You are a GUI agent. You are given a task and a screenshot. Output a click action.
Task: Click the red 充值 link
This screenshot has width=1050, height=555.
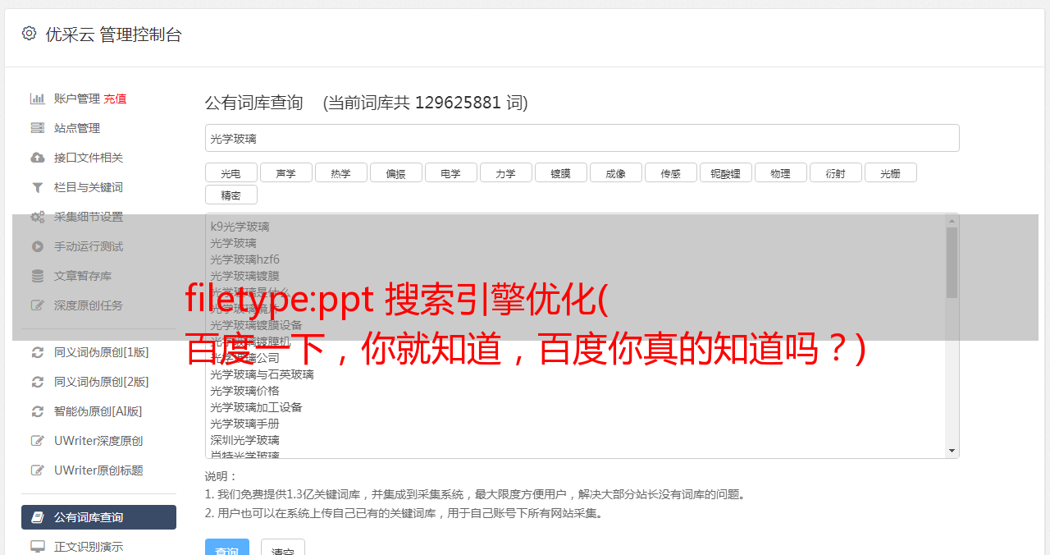pos(115,99)
